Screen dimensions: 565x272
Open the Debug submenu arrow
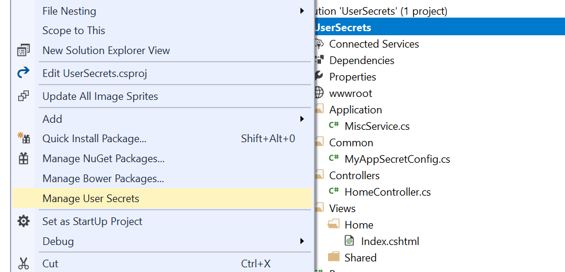pos(302,241)
